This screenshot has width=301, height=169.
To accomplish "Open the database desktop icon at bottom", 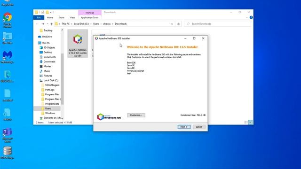I will 8,153.
